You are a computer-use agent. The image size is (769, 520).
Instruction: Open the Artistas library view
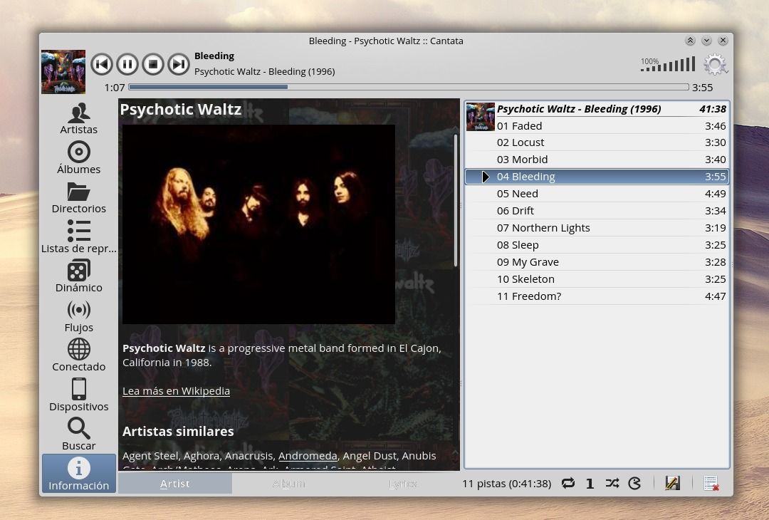(78, 118)
